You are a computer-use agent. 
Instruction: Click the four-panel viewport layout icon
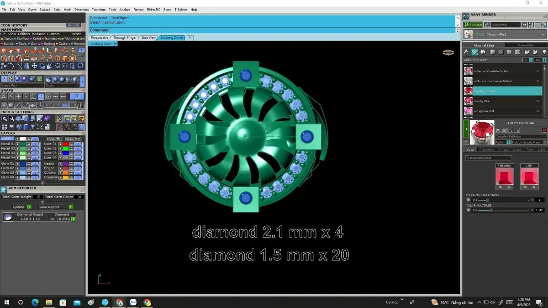(x=4, y=127)
